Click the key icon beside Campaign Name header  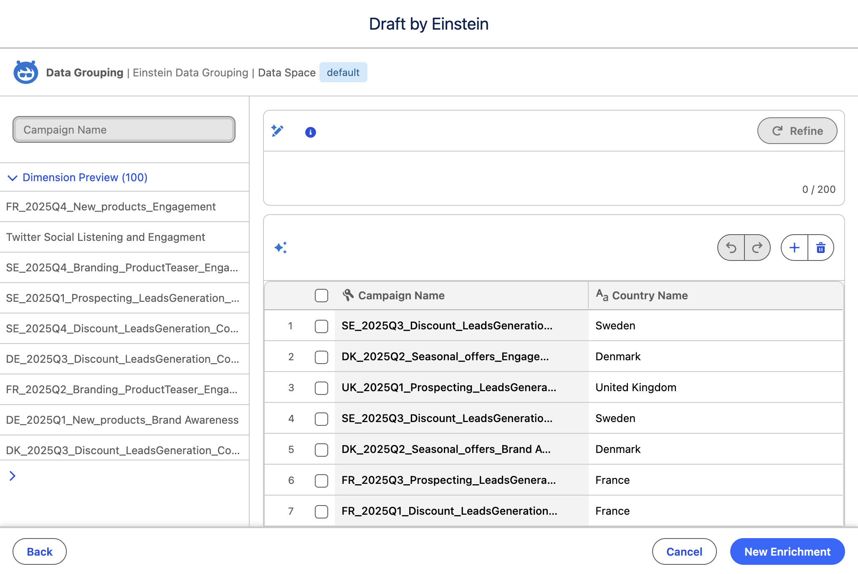348,295
